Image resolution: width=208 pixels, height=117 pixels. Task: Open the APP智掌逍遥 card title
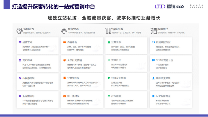pos(163,96)
